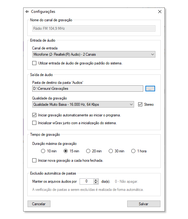Increase days to keep audio files
The height and width of the screenshot is (219, 188).
[96, 180]
